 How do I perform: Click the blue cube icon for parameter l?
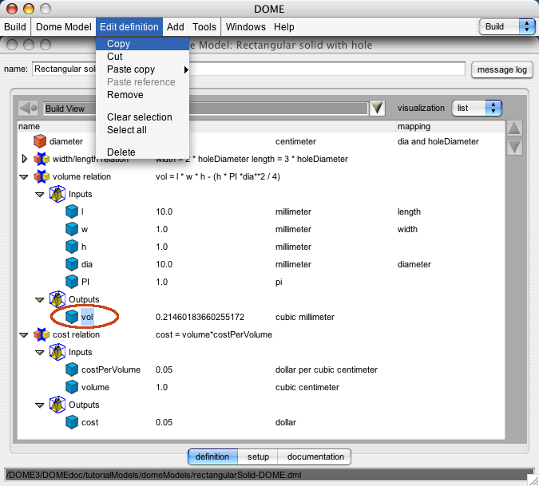coord(72,211)
